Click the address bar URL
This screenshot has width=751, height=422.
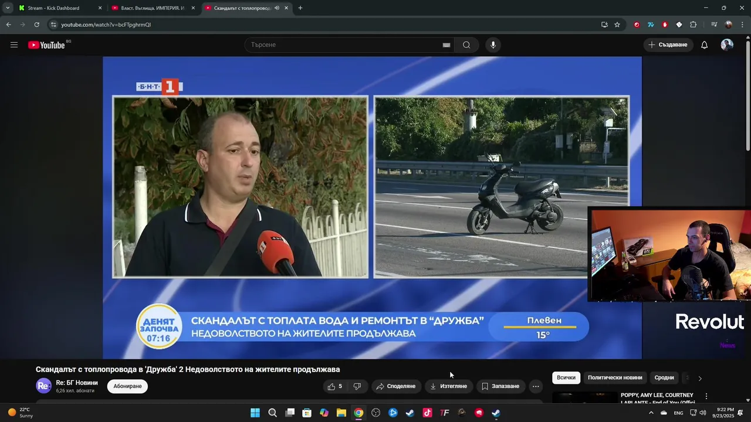(x=106, y=25)
